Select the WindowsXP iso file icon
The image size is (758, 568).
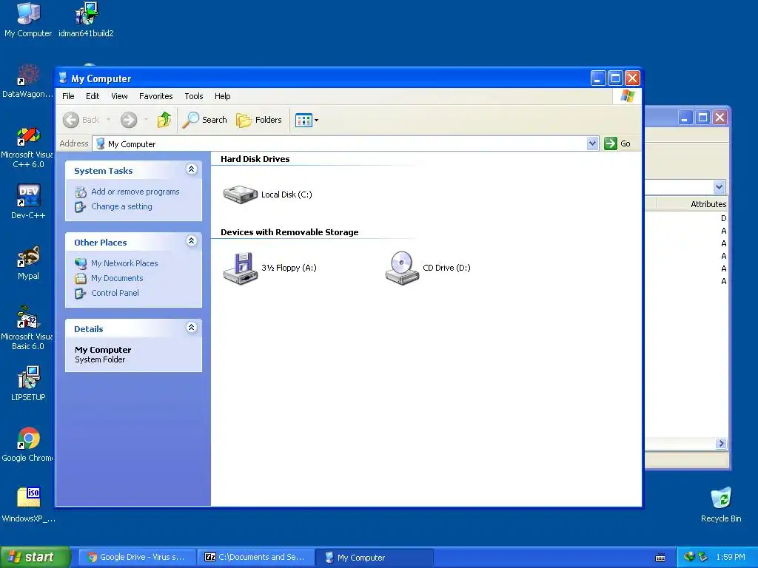click(28, 504)
